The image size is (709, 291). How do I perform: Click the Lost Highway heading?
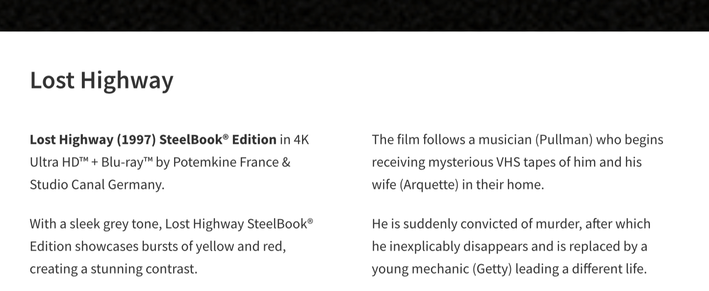(101, 80)
